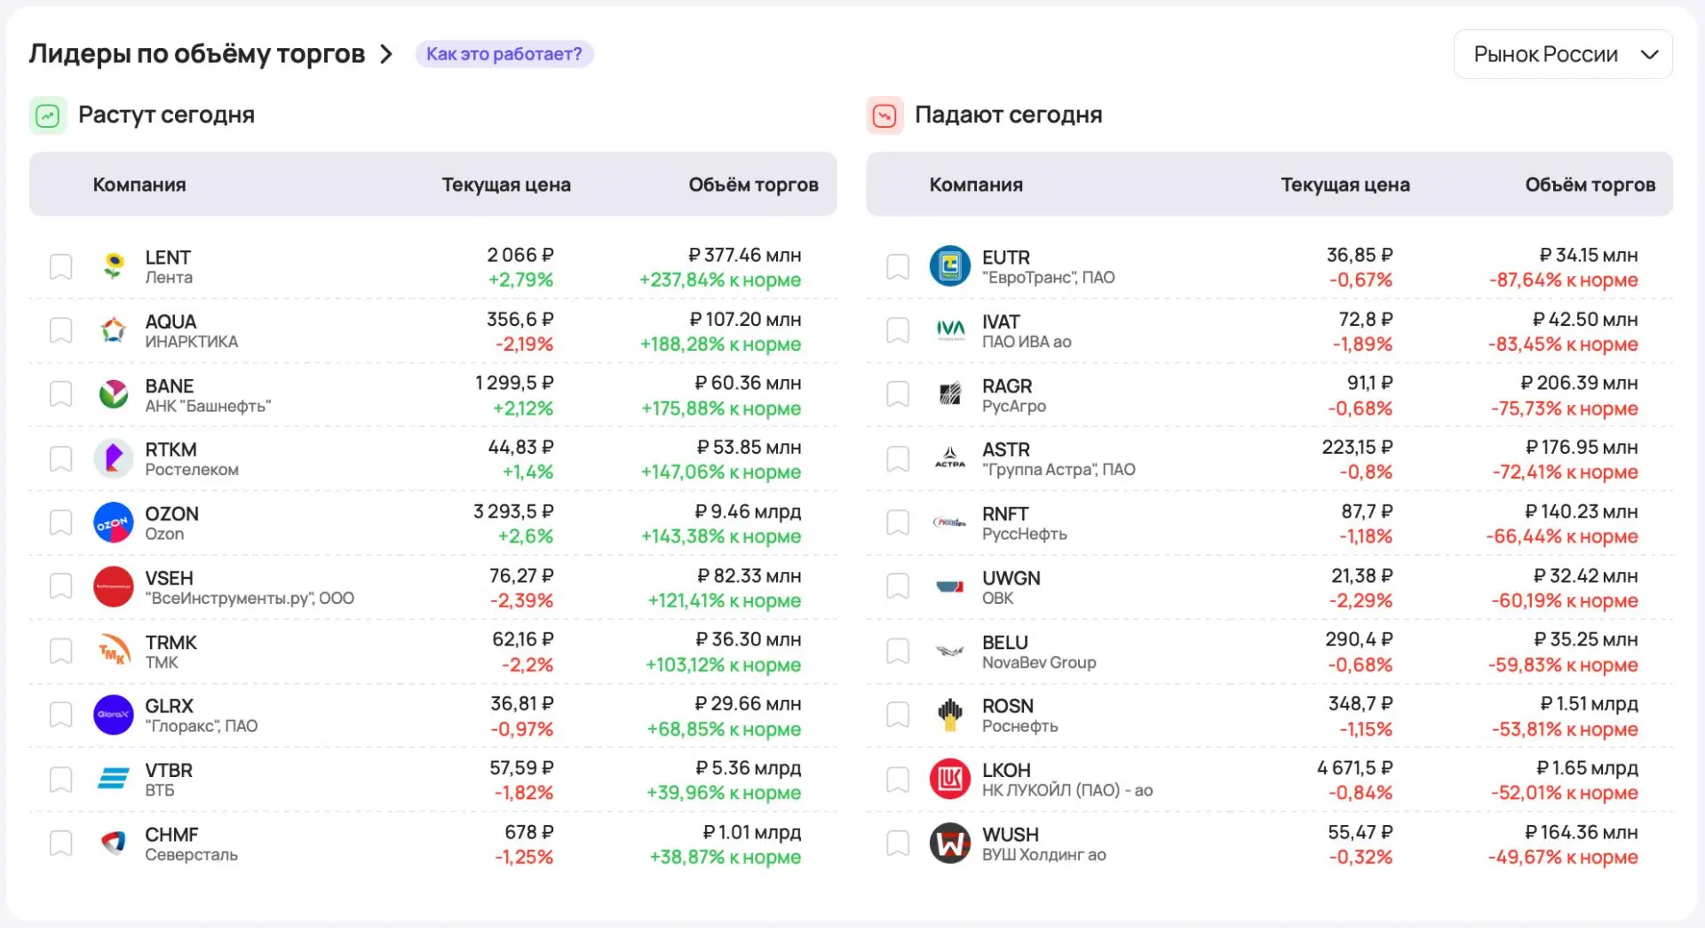Viewport: 1705px width, 928px height.
Task: Click the VTB blue stripes logo
Action: pos(114,779)
